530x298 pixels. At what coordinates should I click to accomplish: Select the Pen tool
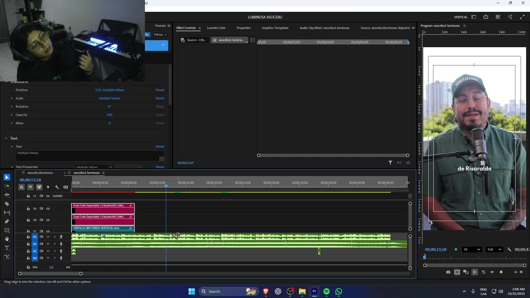(7, 221)
